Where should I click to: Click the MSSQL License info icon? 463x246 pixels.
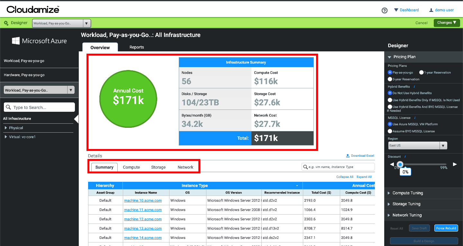click(415, 118)
